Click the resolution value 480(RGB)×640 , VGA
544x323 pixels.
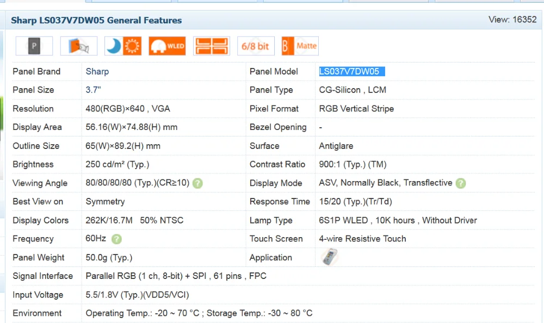128,109
